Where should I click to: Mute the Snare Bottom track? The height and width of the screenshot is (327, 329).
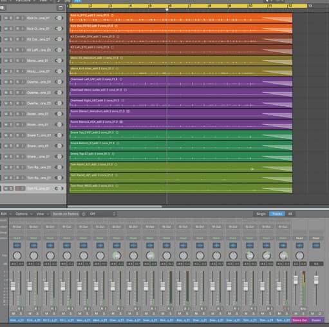tap(6, 146)
